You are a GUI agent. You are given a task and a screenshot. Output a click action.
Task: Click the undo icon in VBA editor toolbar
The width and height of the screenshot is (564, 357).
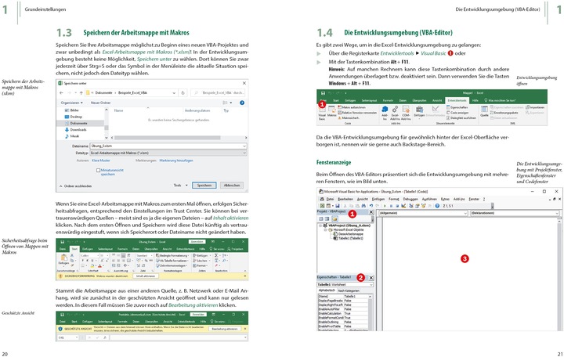[x=371, y=206]
